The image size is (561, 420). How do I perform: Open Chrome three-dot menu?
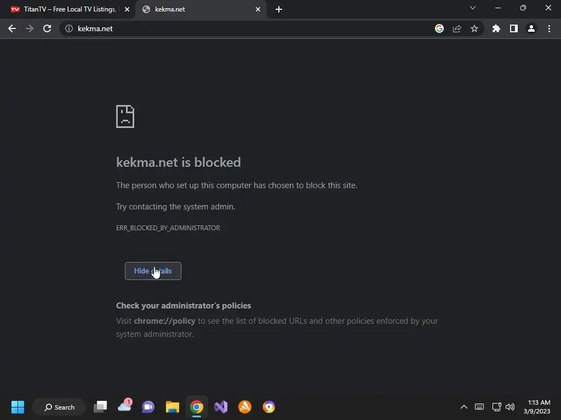tap(549, 28)
